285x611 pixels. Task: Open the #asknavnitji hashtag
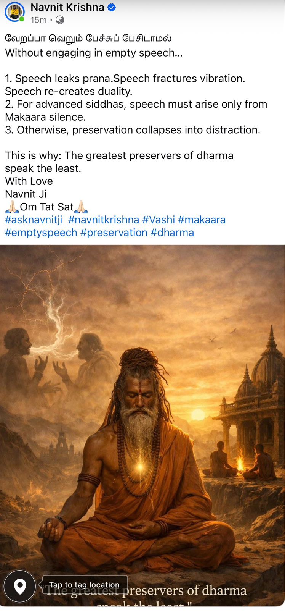tap(34, 220)
